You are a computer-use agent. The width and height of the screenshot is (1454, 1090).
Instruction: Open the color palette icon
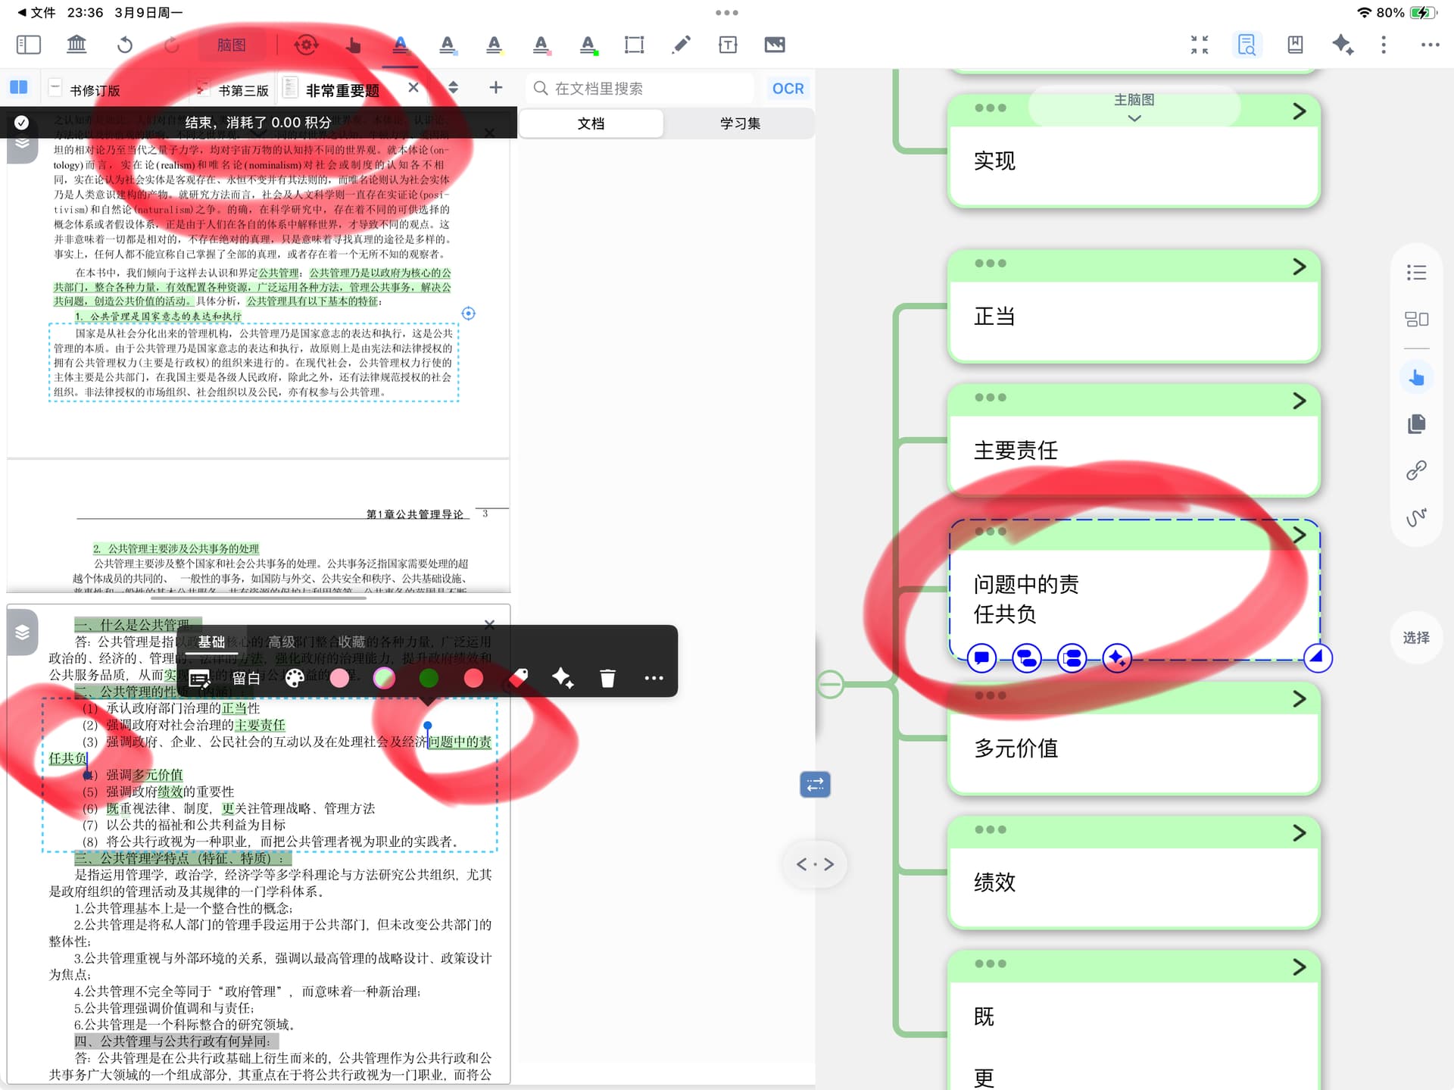click(x=295, y=678)
